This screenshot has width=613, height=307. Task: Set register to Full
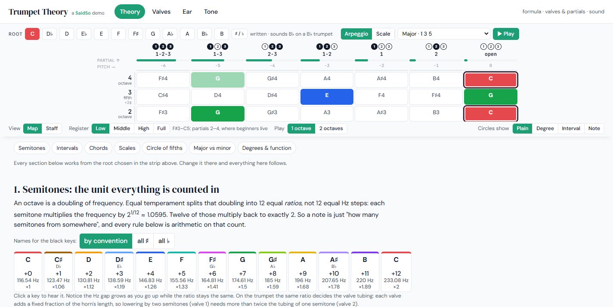(x=161, y=128)
